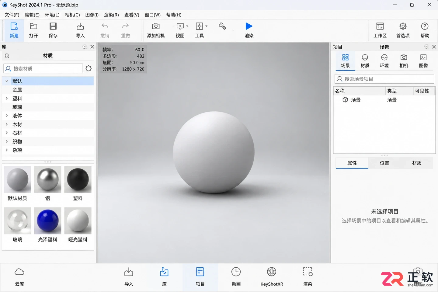Toggle the 库 library panel icon in bottom bar
This screenshot has height=292, width=438.
pyautogui.click(x=164, y=272)
